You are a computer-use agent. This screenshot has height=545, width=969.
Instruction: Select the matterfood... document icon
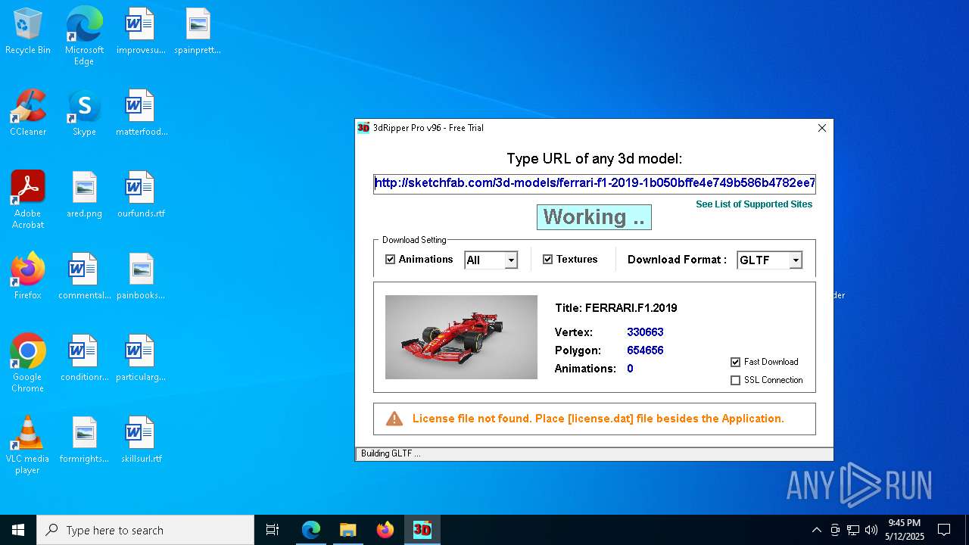coord(141,113)
